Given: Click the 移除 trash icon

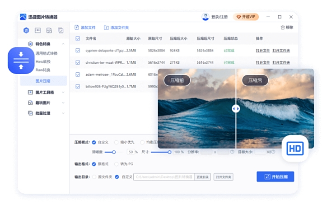Looking at the screenshot, I should point(283,28).
